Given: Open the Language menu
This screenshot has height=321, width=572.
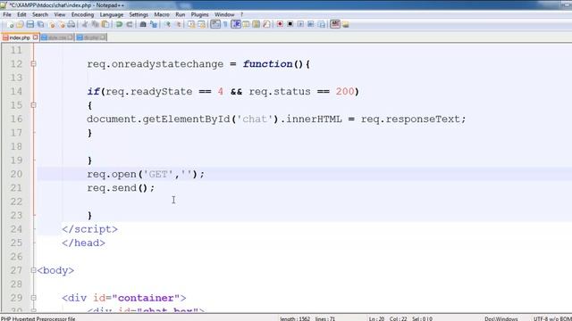Looking at the screenshot, I should (112, 14).
